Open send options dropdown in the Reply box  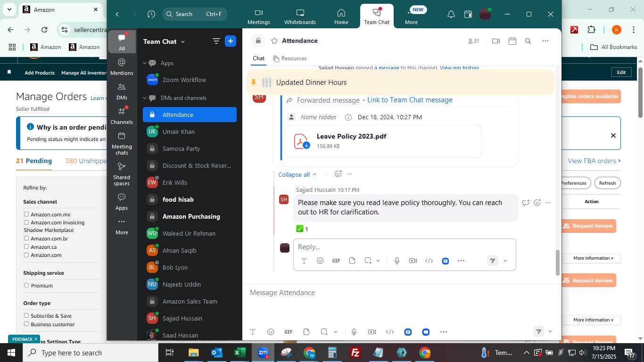click(505, 261)
